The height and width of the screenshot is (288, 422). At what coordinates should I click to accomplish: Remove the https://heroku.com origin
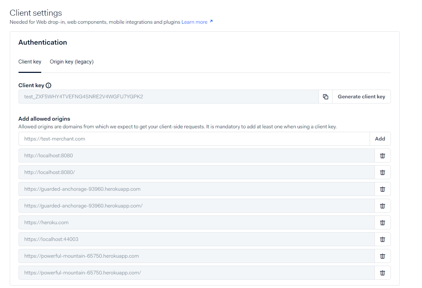click(383, 222)
